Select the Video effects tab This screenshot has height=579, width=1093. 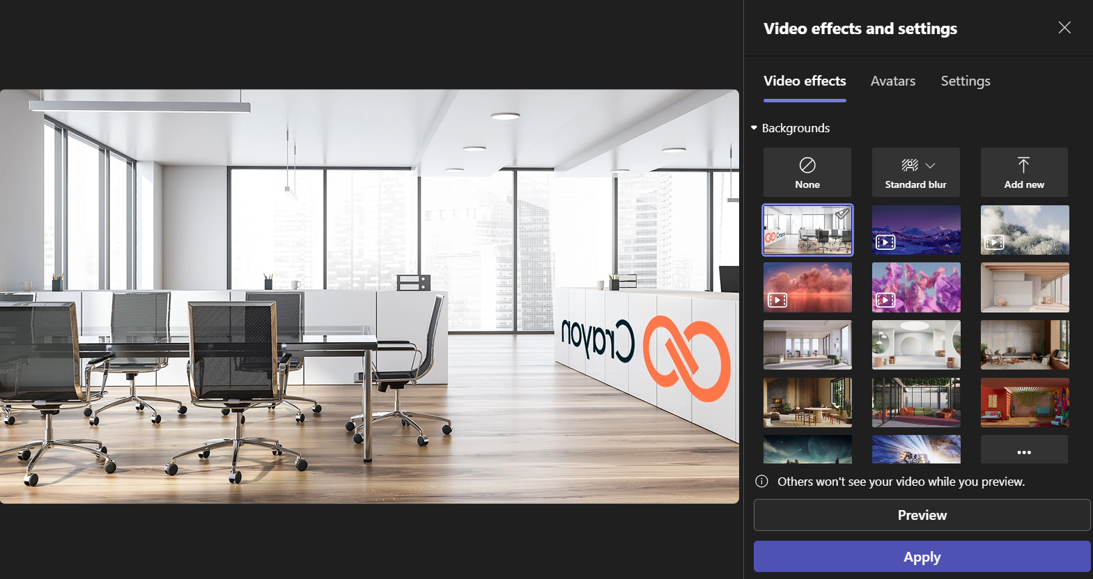tap(805, 81)
